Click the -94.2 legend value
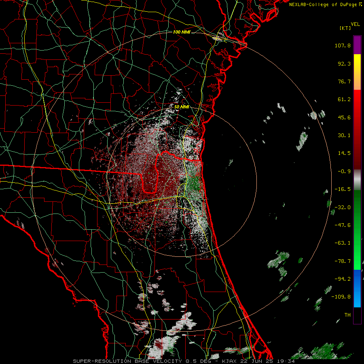Image resolution: width=364 pixels, height=364 pixels. pyautogui.click(x=343, y=279)
